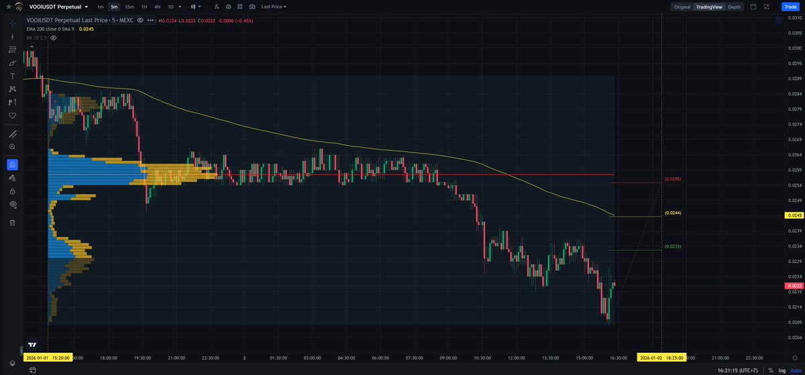Select the 15m timeframe

129,7
